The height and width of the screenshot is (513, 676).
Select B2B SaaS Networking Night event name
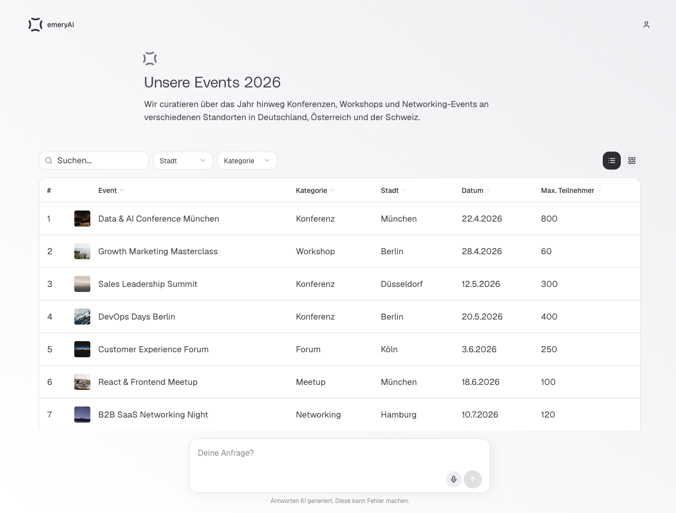tap(153, 415)
